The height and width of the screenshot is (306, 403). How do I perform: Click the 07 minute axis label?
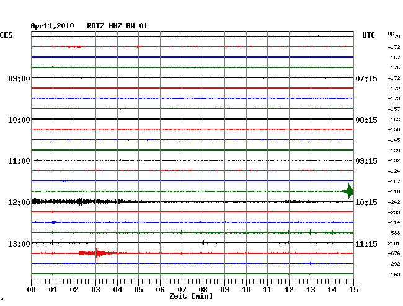coord(182,290)
